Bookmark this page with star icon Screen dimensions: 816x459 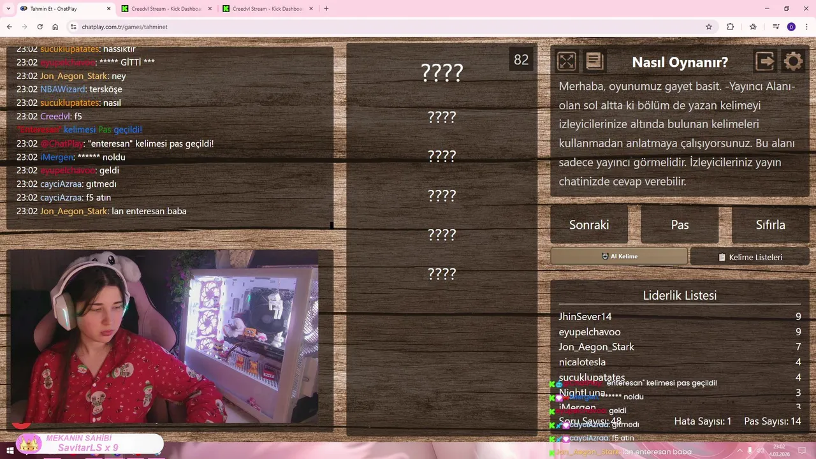coord(709,27)
